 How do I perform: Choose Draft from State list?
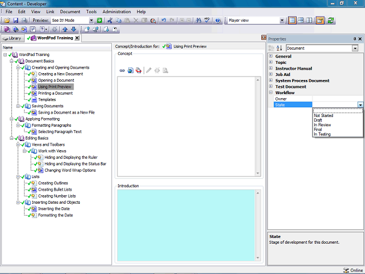point(318,120)
